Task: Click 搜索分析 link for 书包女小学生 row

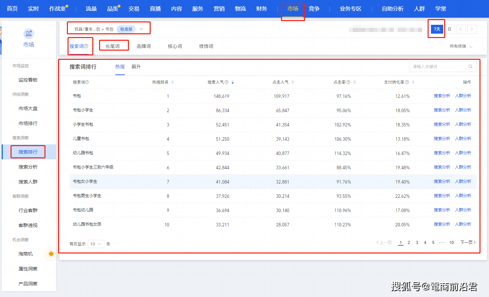Action: tap(442, 181)
